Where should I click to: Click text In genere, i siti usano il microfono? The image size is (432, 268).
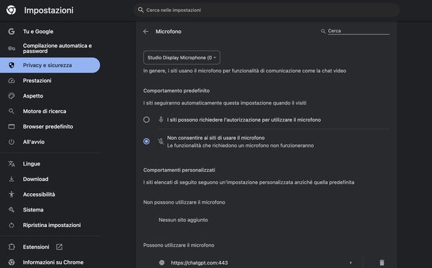[x=244, y=71]
